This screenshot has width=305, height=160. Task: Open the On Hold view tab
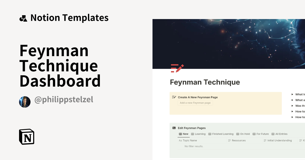tap(245, 134)
